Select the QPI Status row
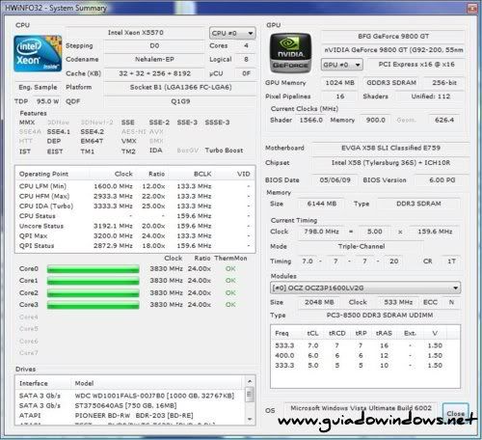 (x=135, y=246)
